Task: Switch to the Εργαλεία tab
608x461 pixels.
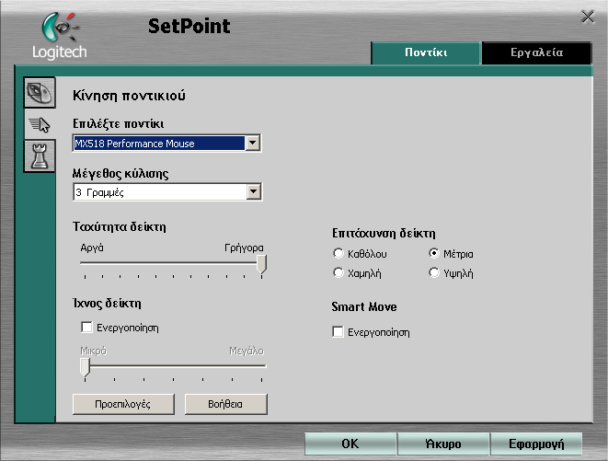Action: [536, 52]
